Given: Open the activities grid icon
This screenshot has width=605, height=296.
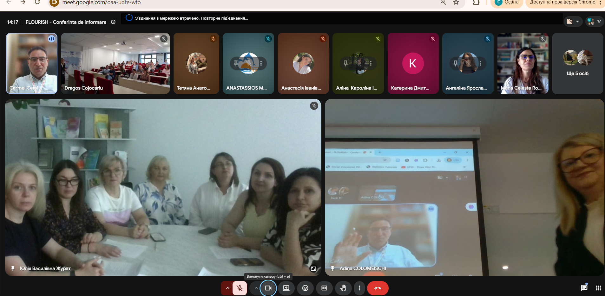Looking at the screenshot, I should 598,288.
